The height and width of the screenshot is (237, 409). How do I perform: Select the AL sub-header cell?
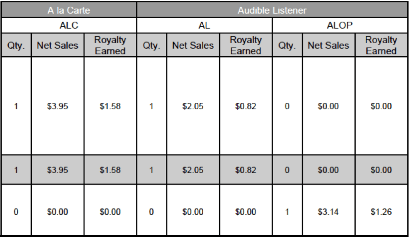(204, 25)
